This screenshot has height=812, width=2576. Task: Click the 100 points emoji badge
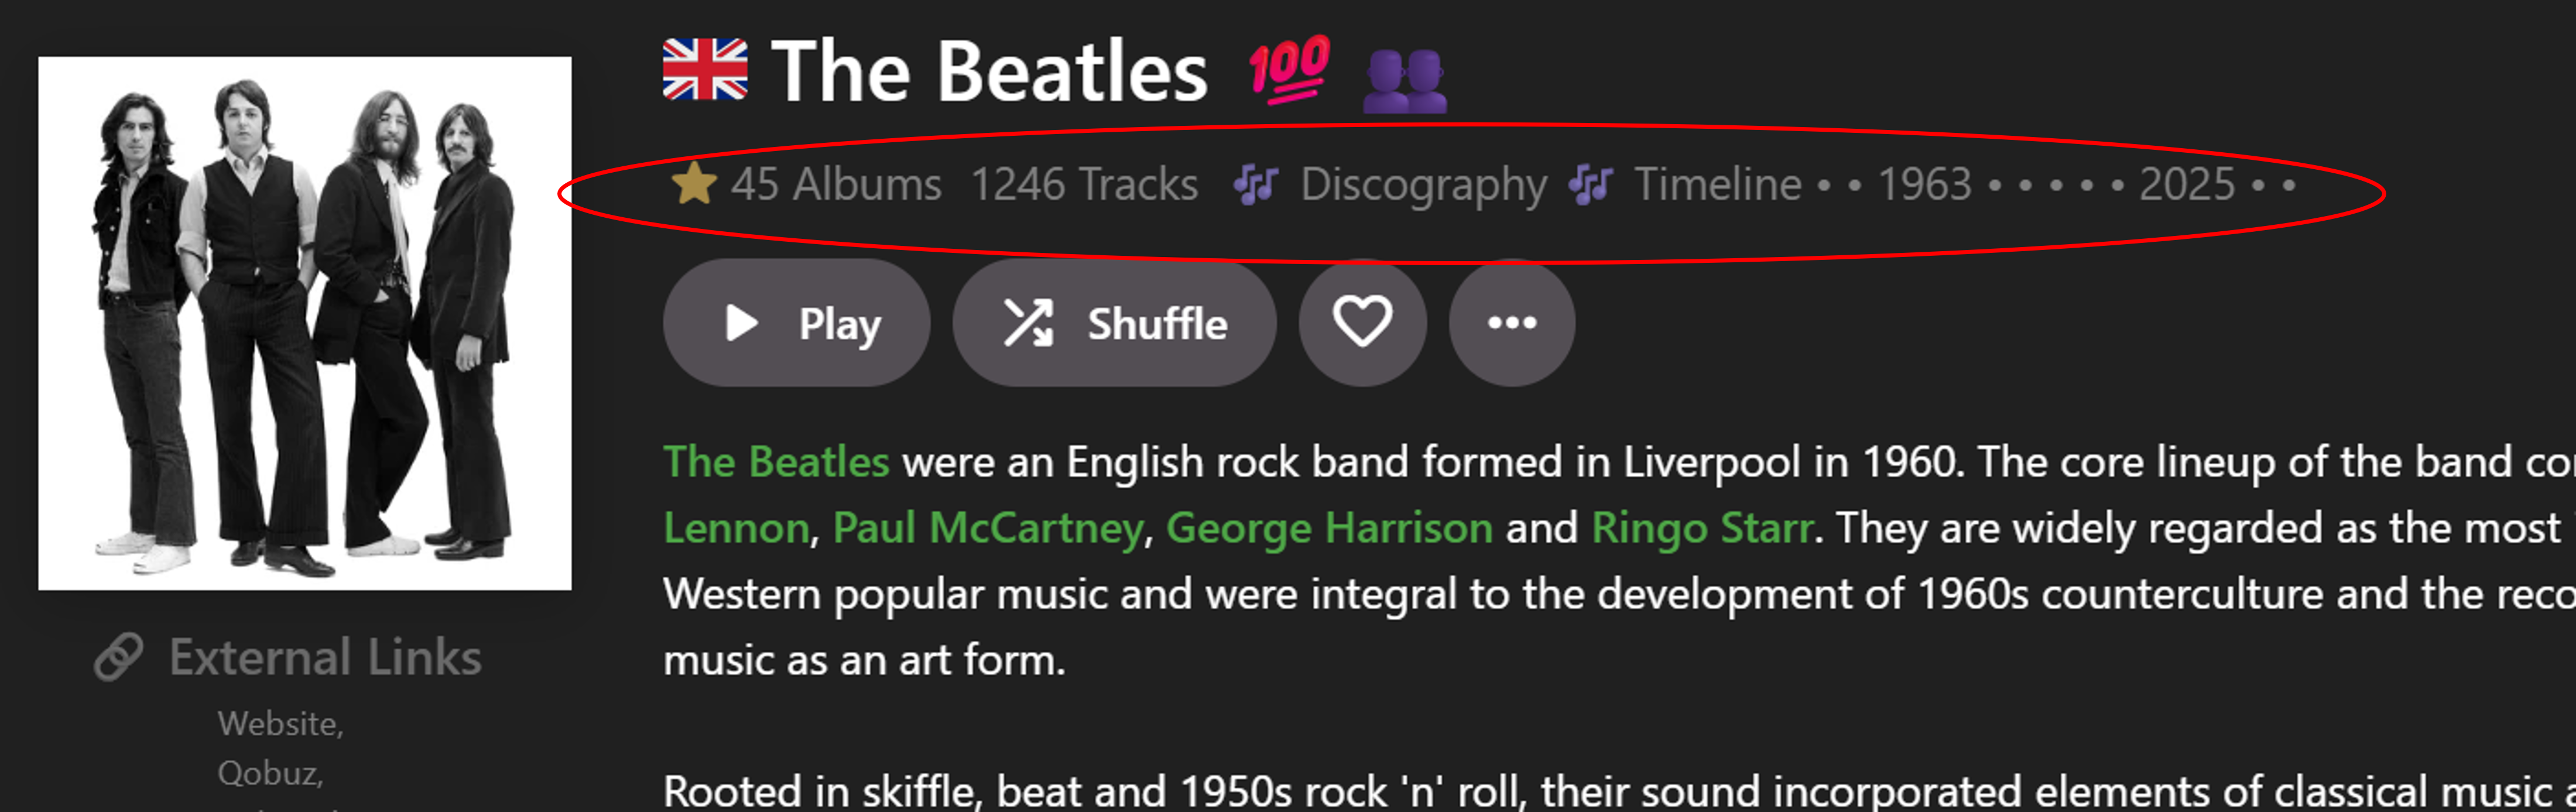pos(1289,70)
